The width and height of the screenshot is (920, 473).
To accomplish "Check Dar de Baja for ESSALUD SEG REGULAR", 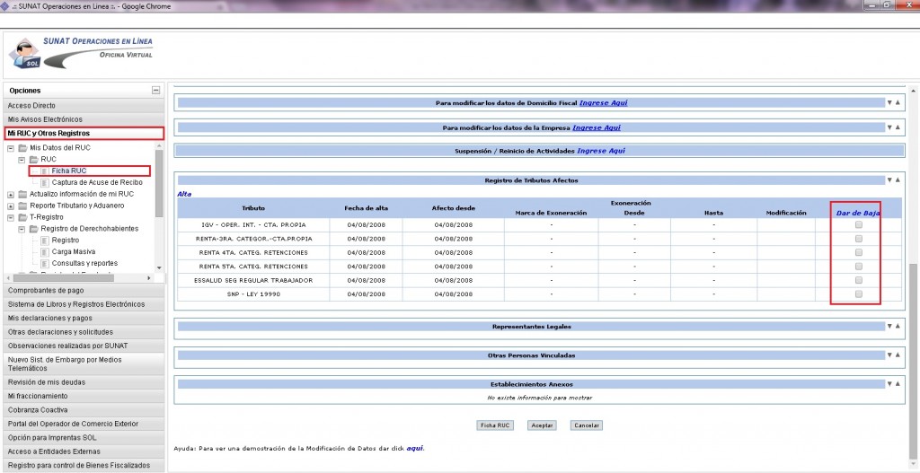I will (x=858, y=280).
